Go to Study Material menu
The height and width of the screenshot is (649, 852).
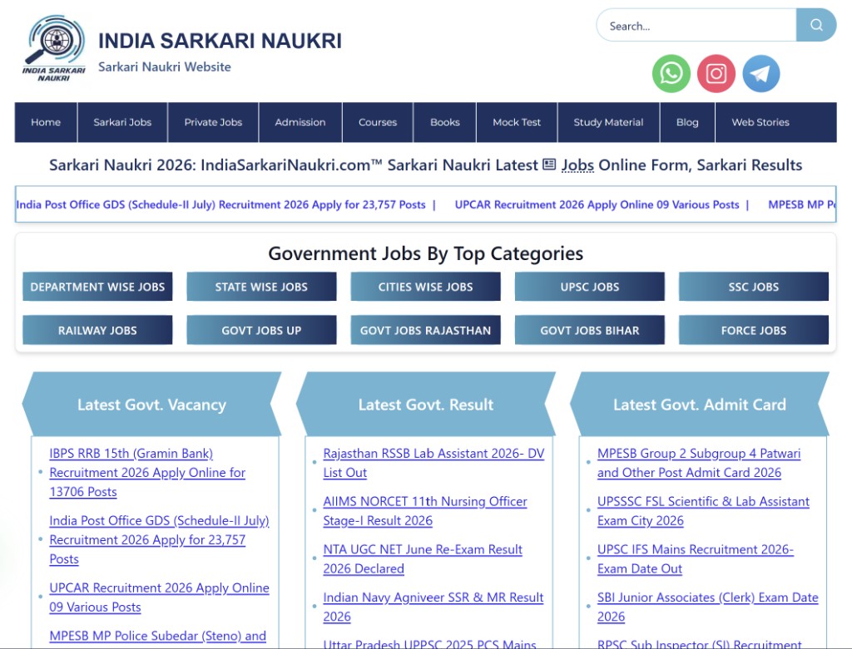click(x=608, y=122)
